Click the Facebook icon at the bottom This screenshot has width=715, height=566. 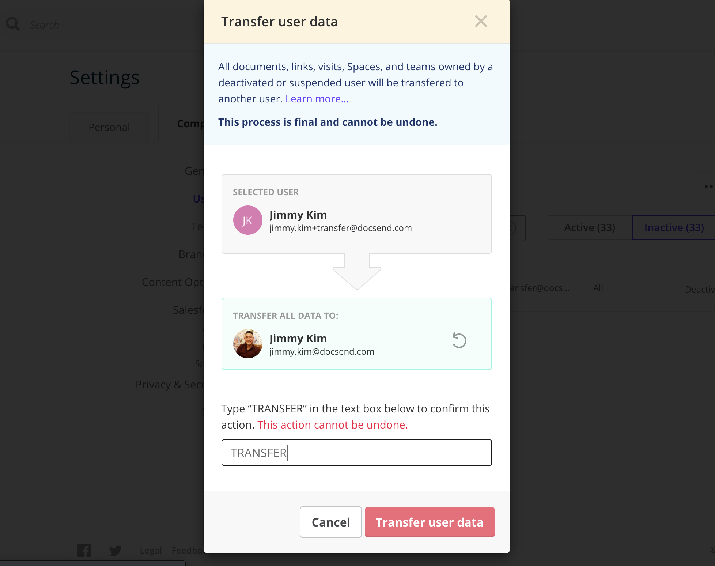84,550
